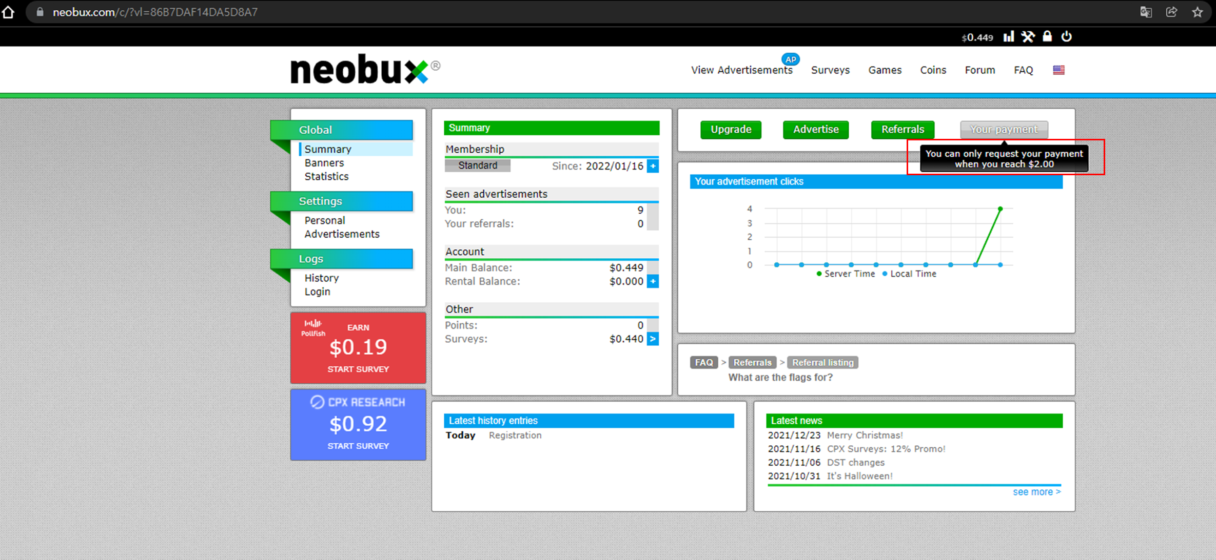Click the plus button next to Rental Balance
Viewport: 1216px width, 560px height.
tap(653, 281)
